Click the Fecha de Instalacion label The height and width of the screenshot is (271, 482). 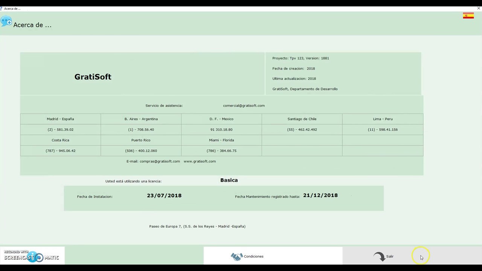coord(95,197)
